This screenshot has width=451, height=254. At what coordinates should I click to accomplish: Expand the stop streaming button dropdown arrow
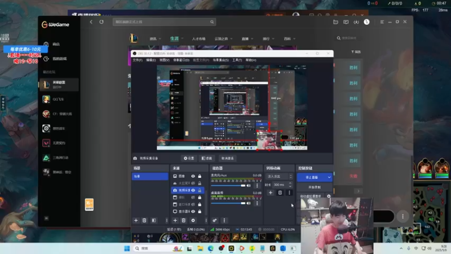329,177
